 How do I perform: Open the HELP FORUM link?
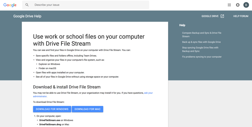click(x=241, y=16)
